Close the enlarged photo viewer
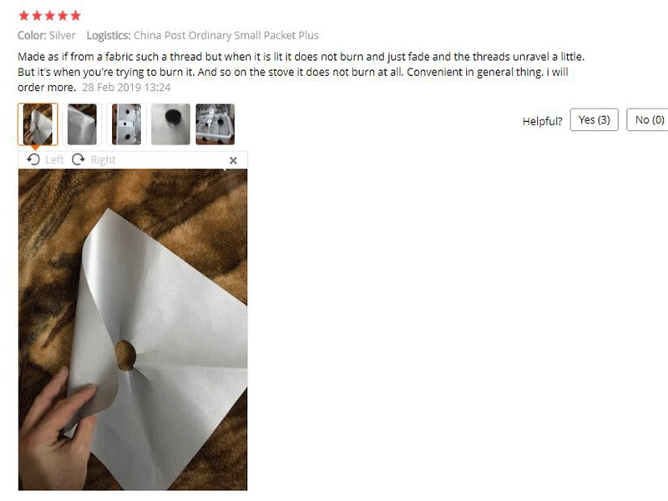668x501 pixels. tap(233, 160)
